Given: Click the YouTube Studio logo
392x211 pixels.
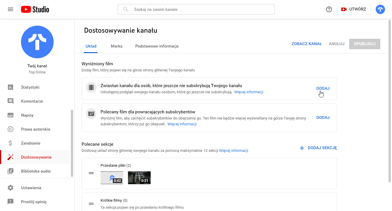Looking at the screenshot, I should click(35, 9).
